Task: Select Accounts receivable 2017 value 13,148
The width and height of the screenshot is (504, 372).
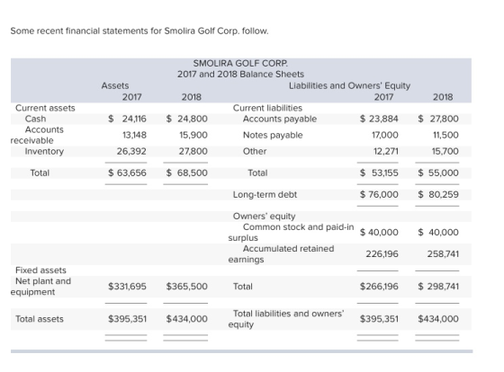Action: 134,135
